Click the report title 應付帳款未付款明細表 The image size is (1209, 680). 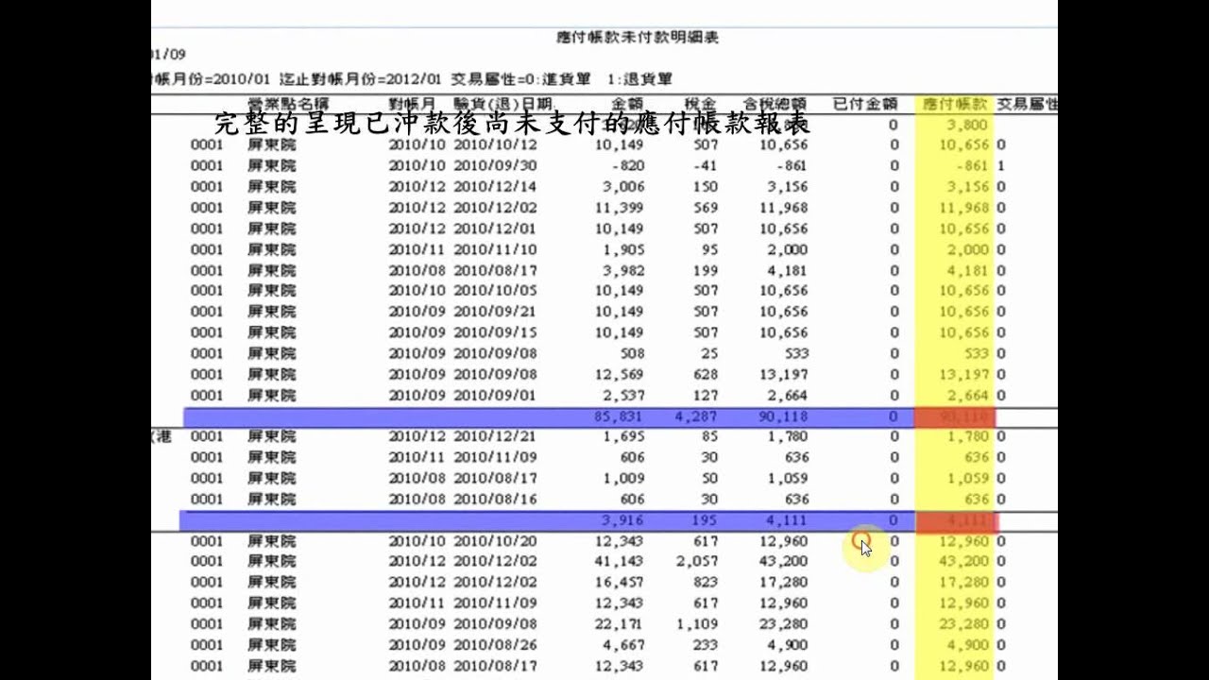638,38
